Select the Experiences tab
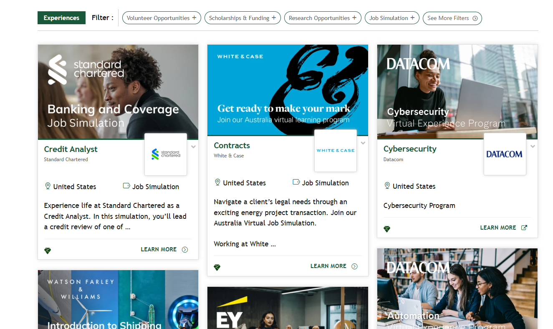This screenshot has height=329, width=553. pyautogui.click(x=61, y=18)
